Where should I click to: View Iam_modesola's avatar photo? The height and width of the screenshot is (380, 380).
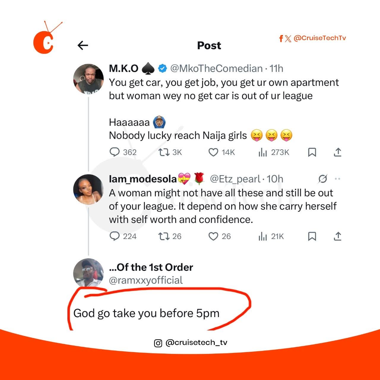pyautogui.click(x=88, y=189)
